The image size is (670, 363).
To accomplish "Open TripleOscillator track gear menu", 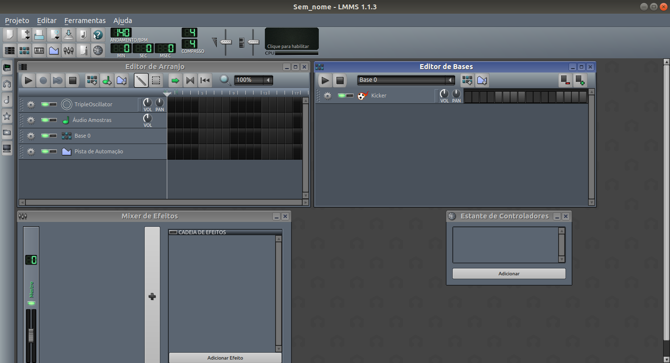I will (30, 104).
